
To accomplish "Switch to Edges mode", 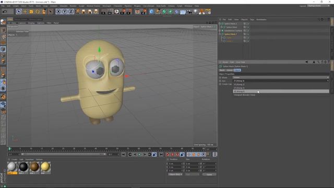I will coord(3,55).
